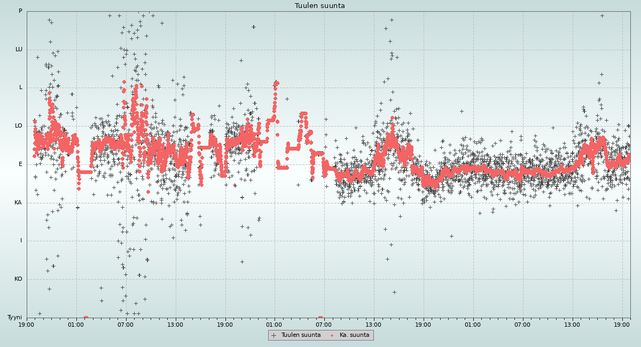641x347 pixels.
Task: Click the first 01:00 time axis label
Action: (76, 324)
